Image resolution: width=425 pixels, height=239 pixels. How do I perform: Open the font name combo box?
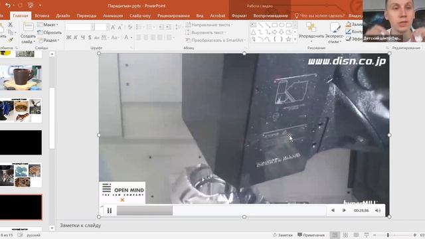(x=80, y=27)
